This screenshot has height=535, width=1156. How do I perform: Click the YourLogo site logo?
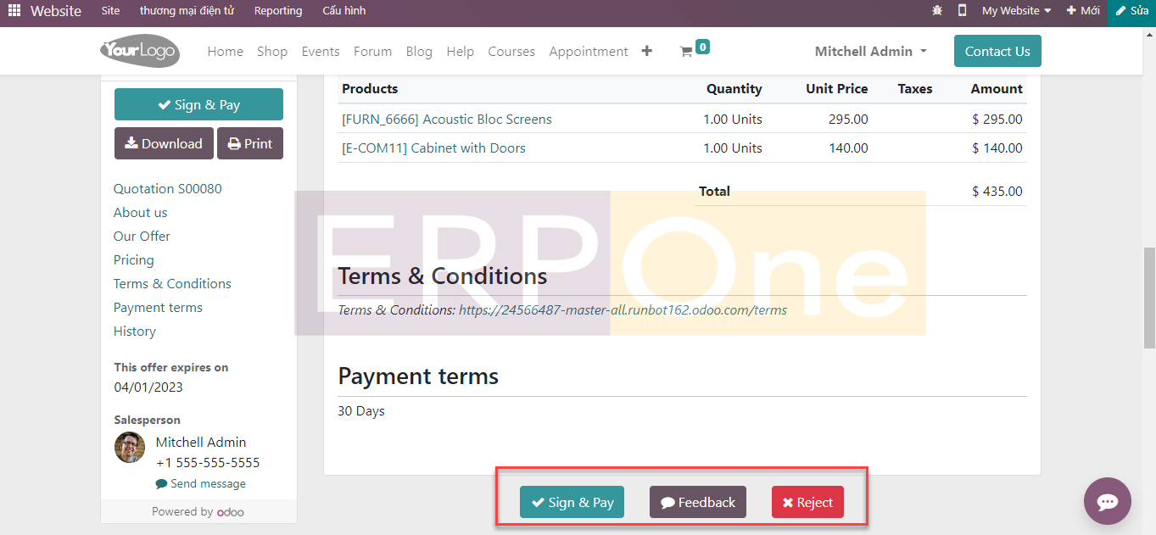140,52
